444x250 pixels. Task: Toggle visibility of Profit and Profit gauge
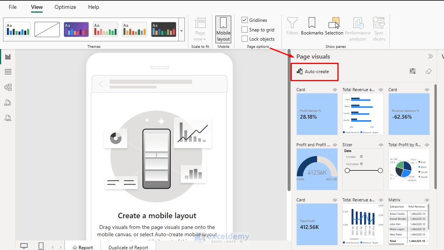(335, 145)
